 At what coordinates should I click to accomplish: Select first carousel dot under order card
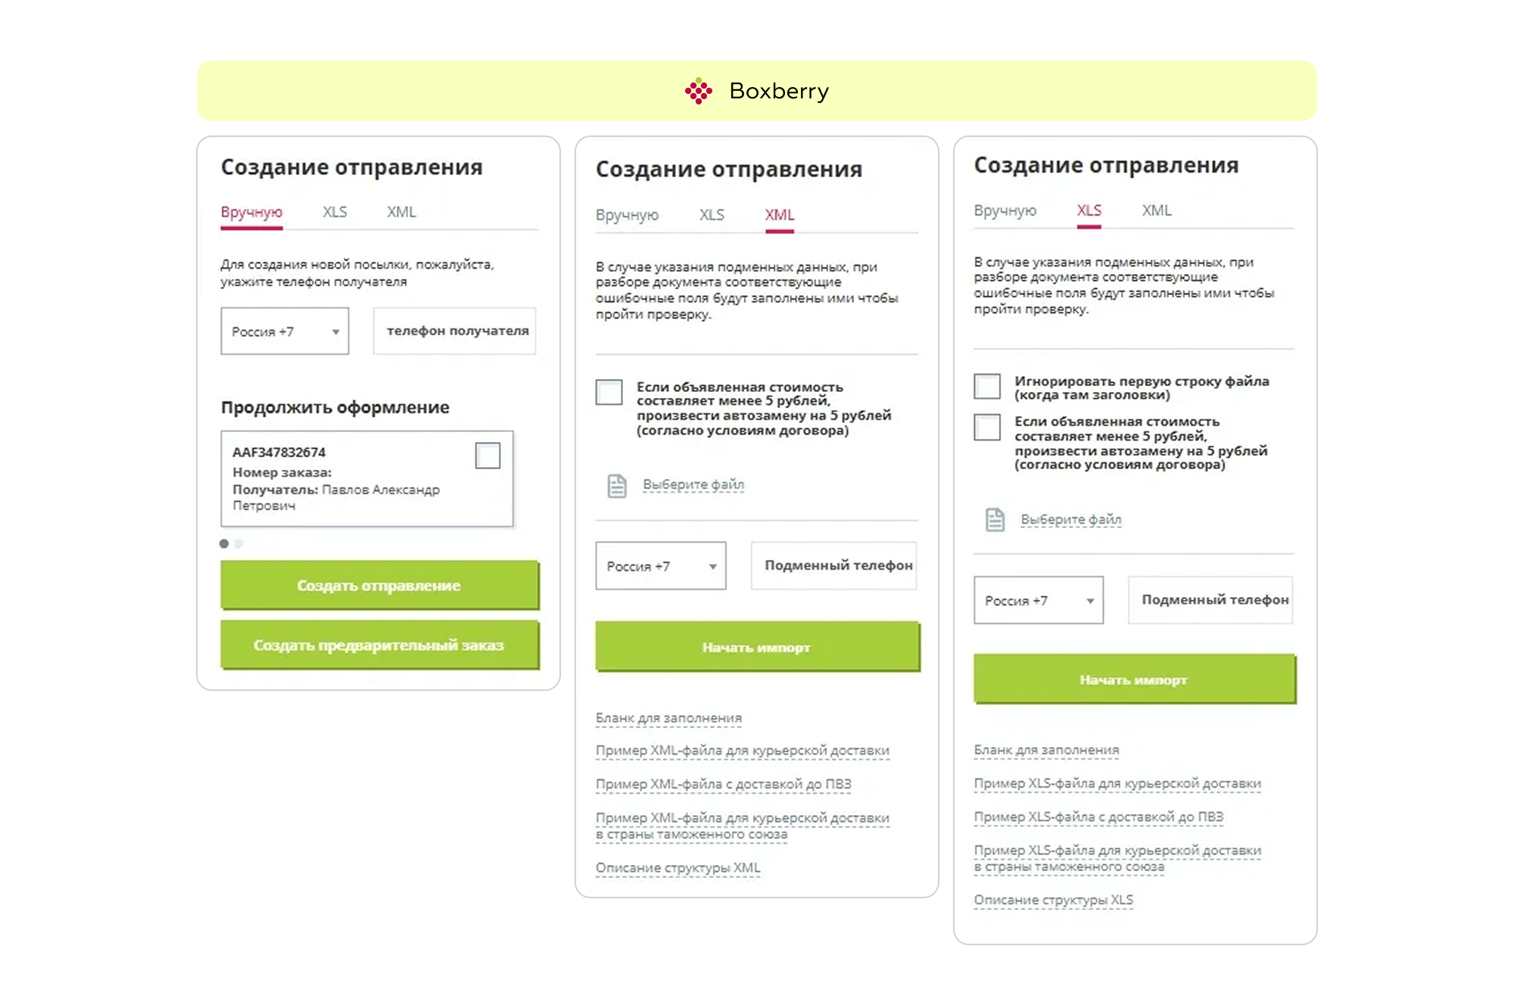pyautogui.click(x=224, y=543)
